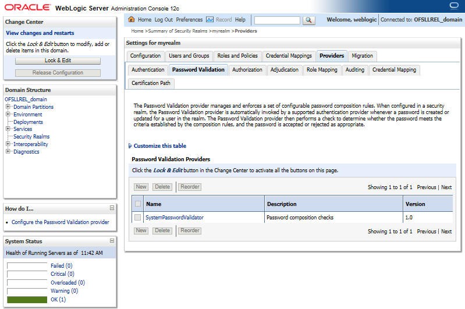
Task: Click the Failed (0) status link
Action: coord(61,266)
